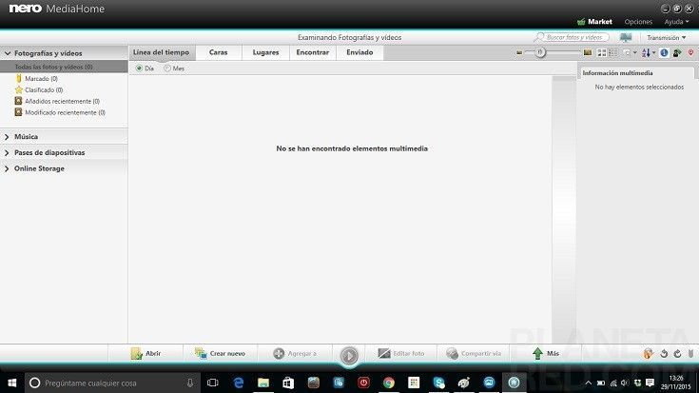The width and height of the screenshot is (699, 393).
Task: Click the Crear nuevo button
Action: click(220, 353)
